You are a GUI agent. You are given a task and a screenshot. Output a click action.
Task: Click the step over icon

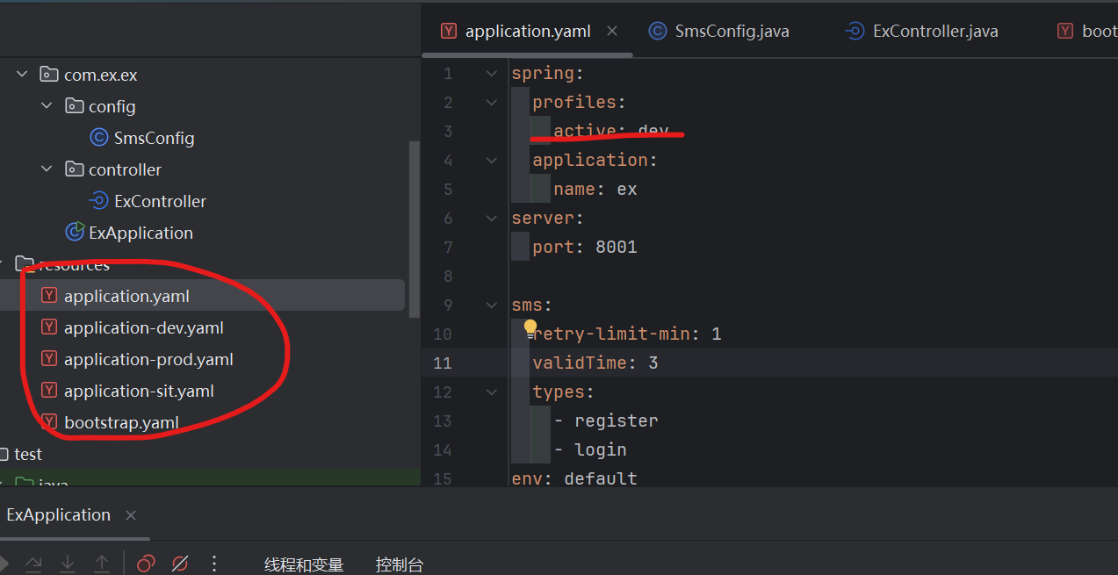(33, 563)
